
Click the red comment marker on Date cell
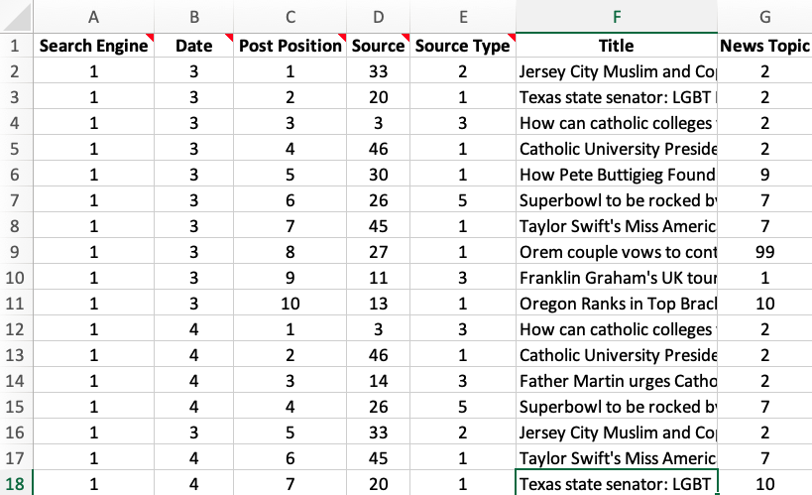pos(229,37)
